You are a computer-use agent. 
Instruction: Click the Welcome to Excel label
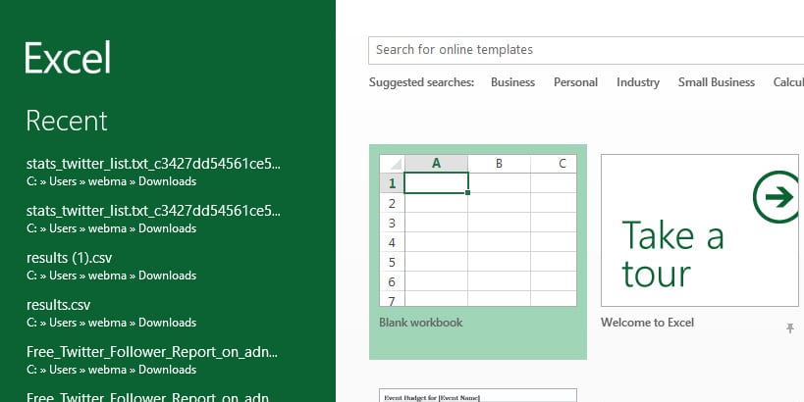pos(647,323)
